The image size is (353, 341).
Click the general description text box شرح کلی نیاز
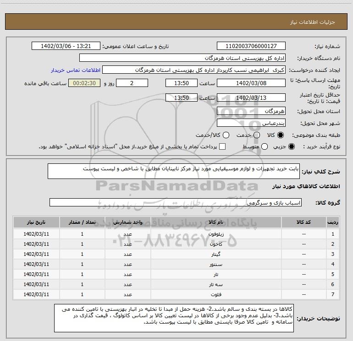pyautogui.click(x=174, y=171)
